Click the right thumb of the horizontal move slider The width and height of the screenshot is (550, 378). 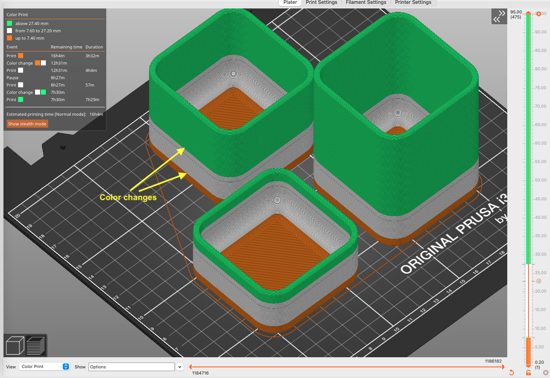click(x=503, y=367)
